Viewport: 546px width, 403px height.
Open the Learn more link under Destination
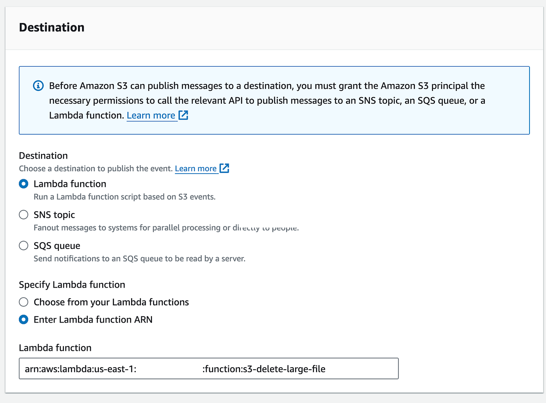point(196,168)
